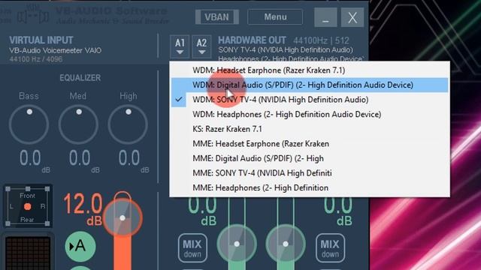Click the EQUALIZER heading
This screenshot has width=481, height=270.
click(80, 78)
